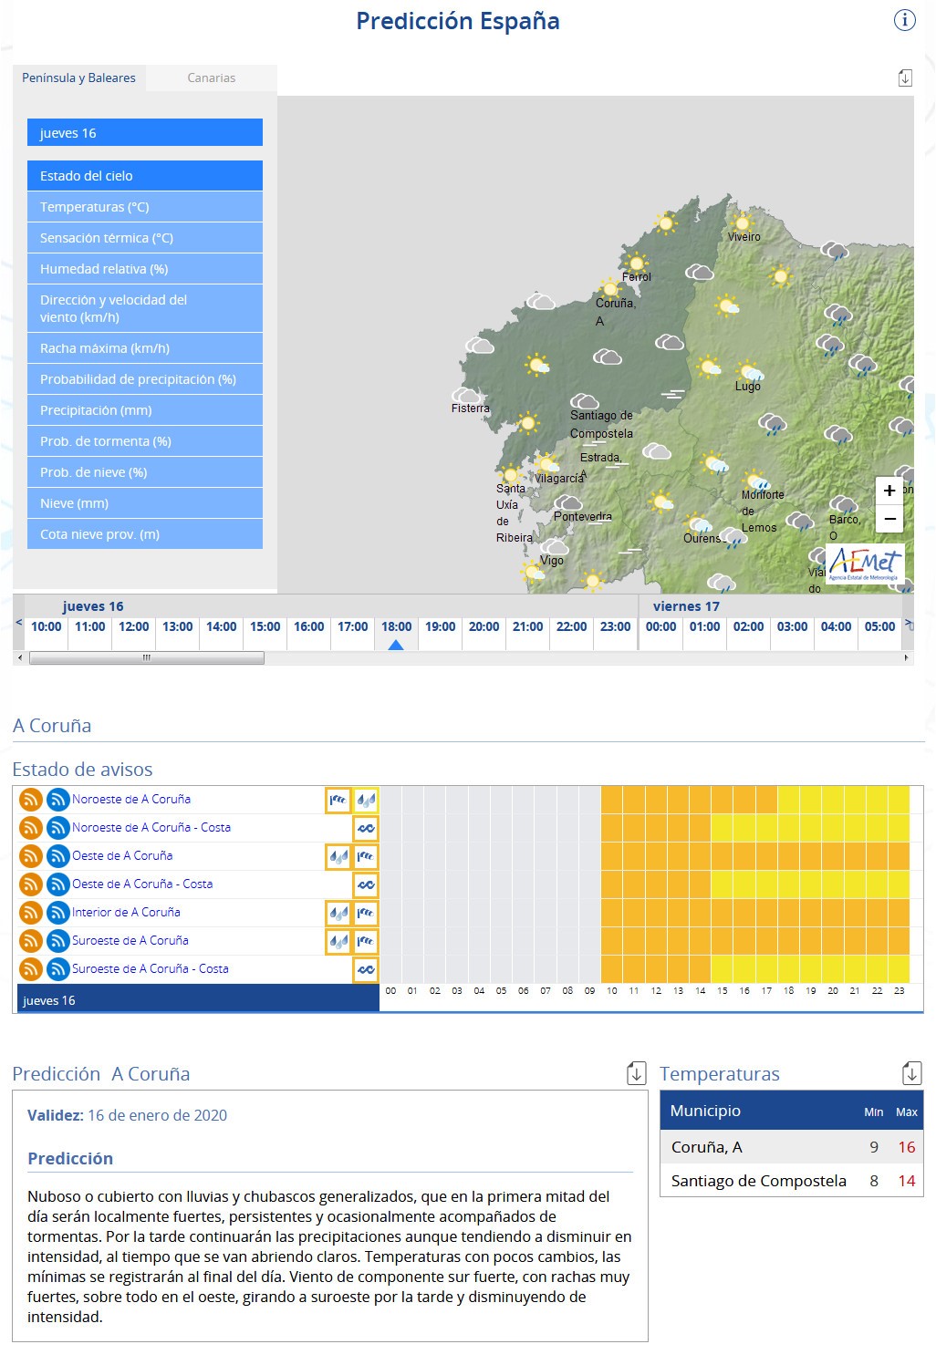This screenshot has height=1365, width=936.
Task: Download the Predicción A Coruña text
Action: [x=637, y=1073]
